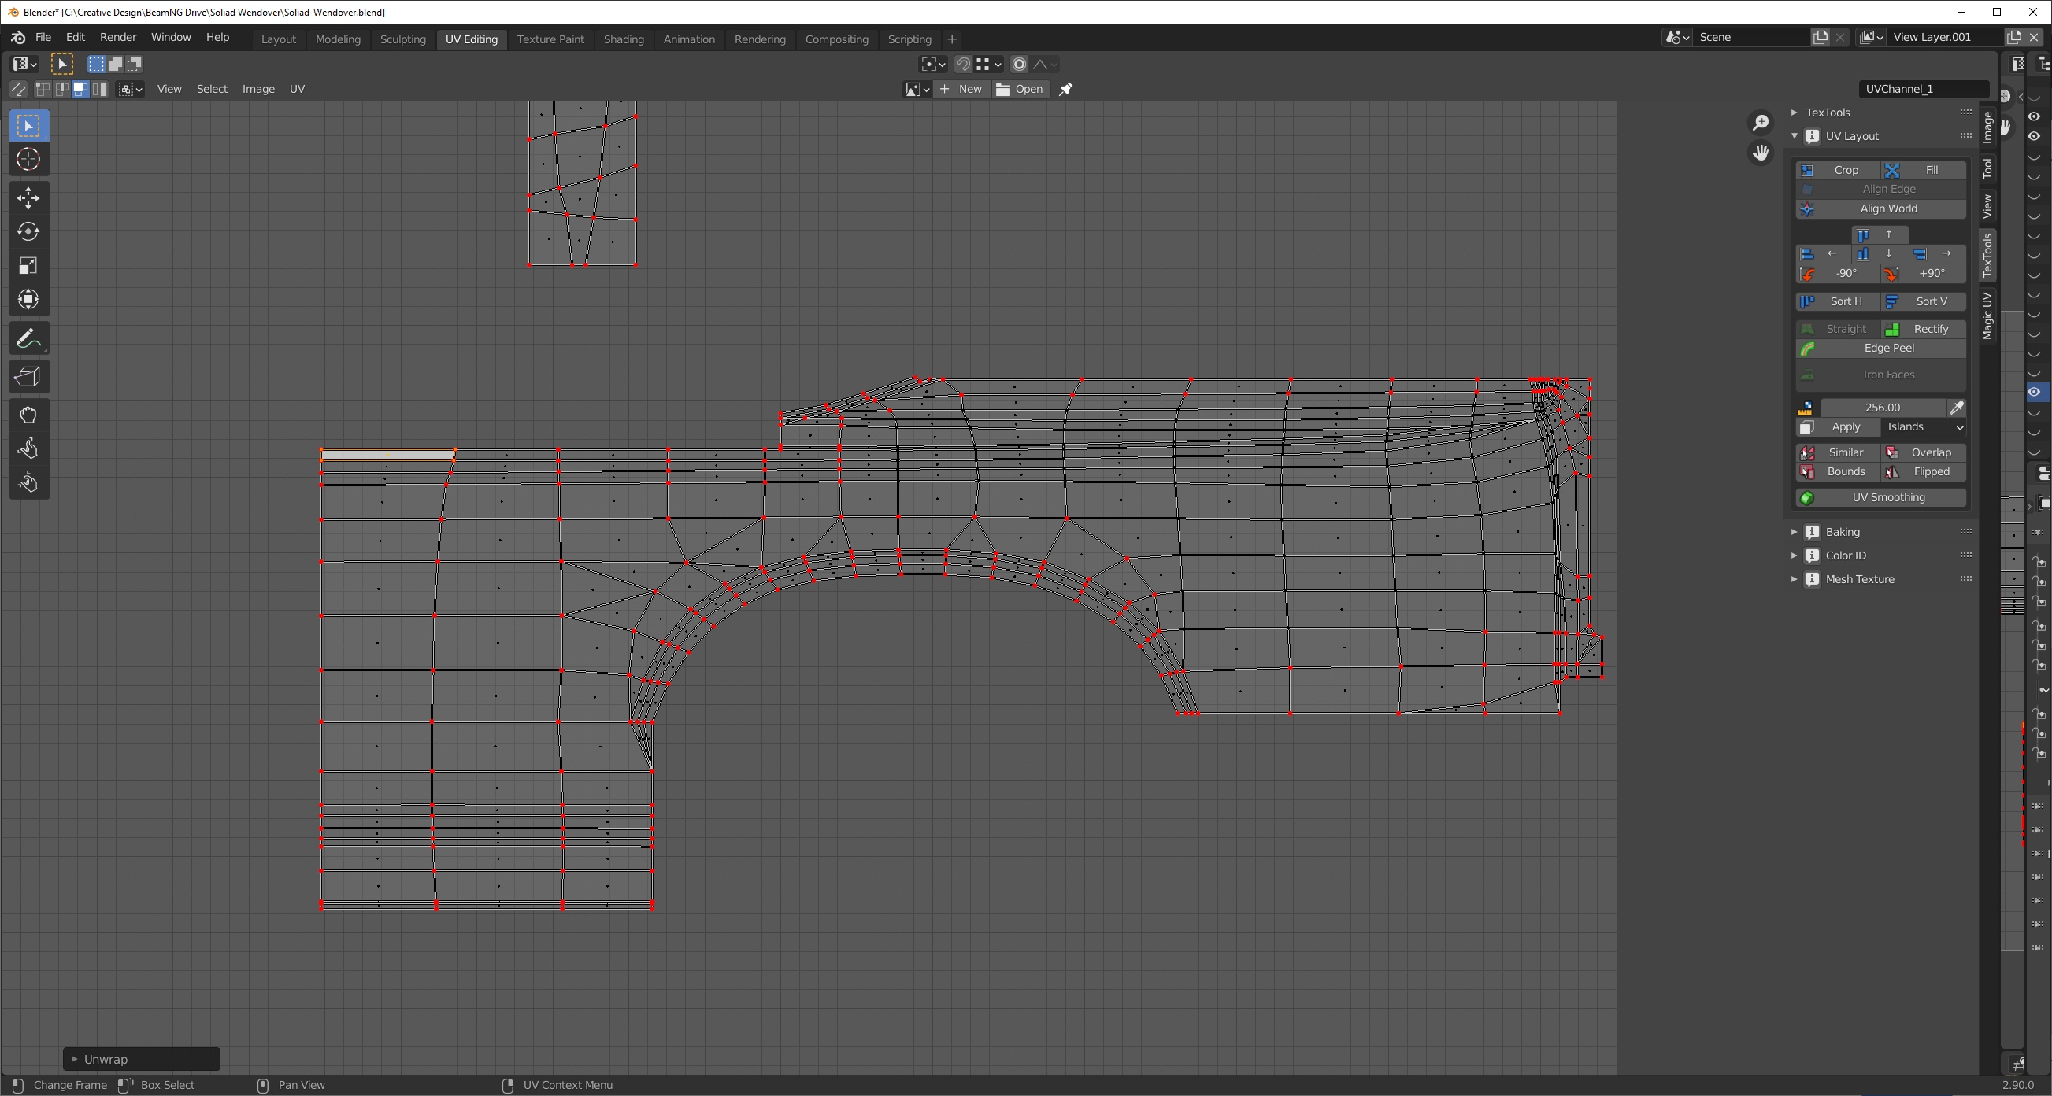This screenshot has width=2052, height=1096.
Task: Open the Islands mode dropdown
Action: click(1924, 426)
